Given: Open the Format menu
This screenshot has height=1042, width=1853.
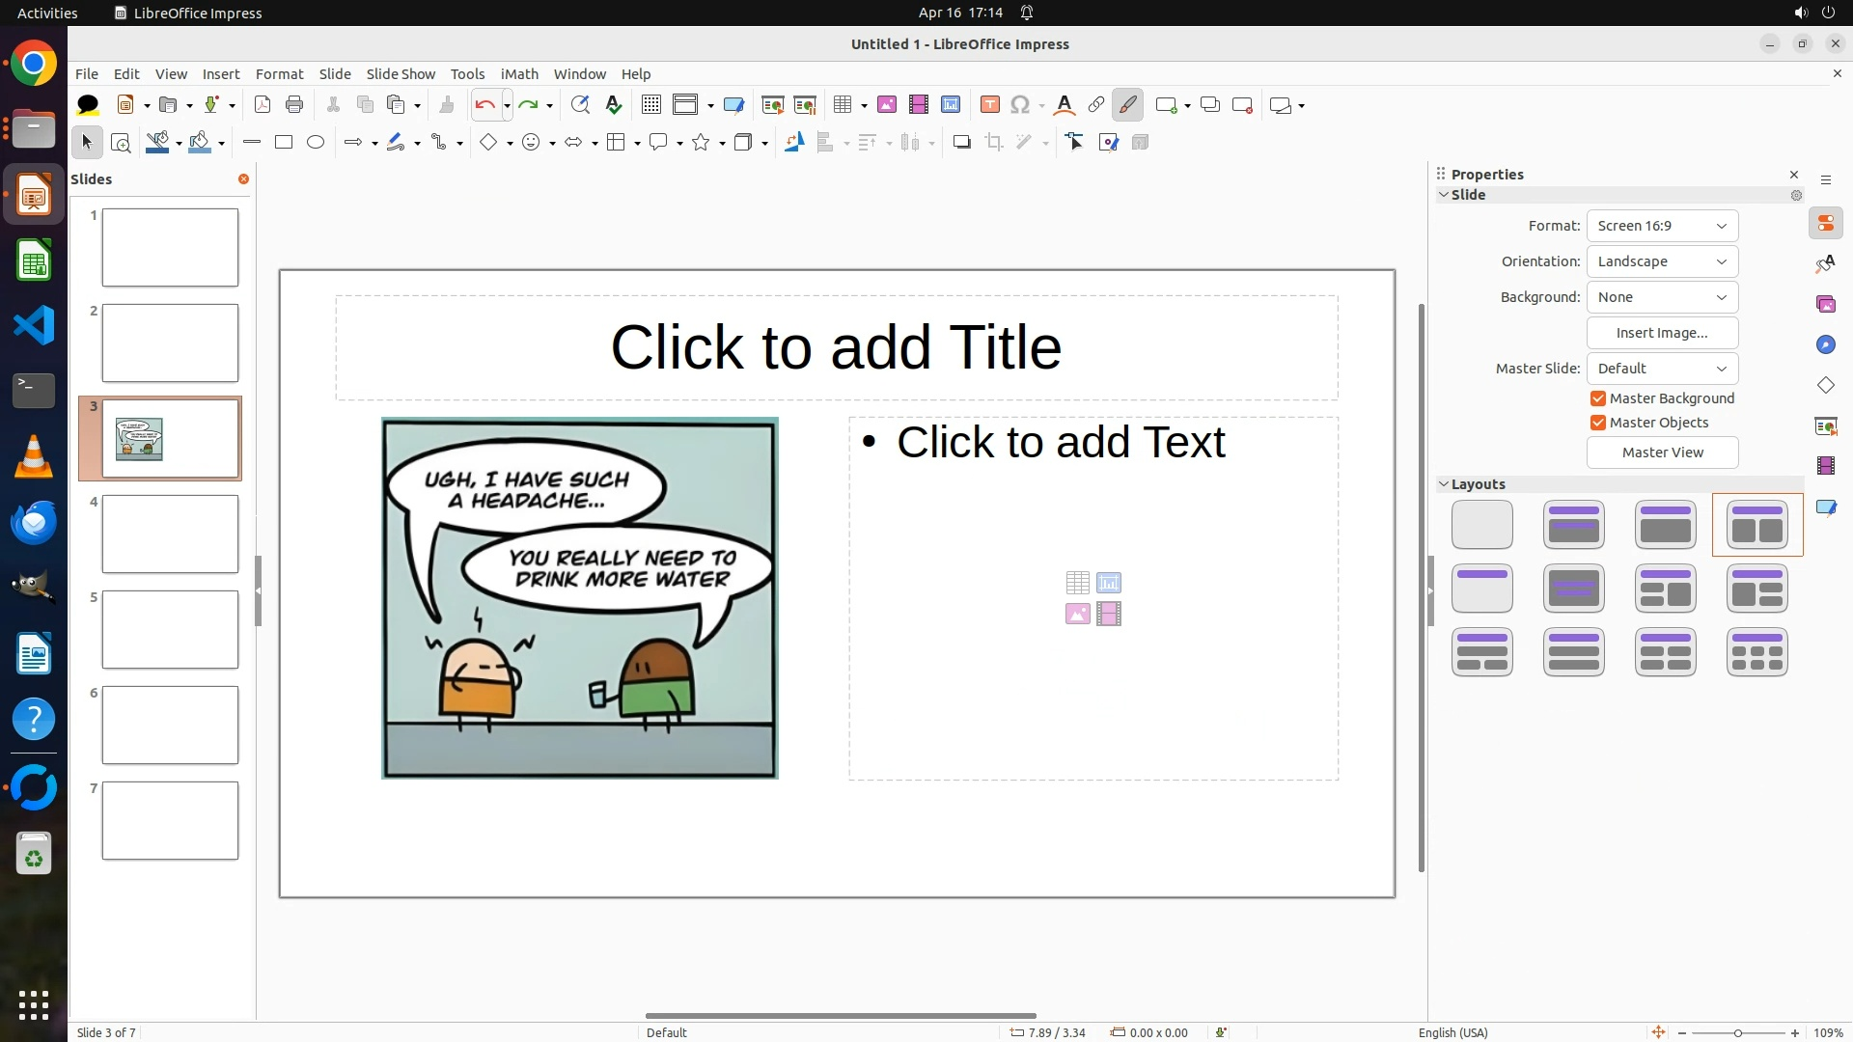Looking at the screenshot, I should [x=279, y=74].
